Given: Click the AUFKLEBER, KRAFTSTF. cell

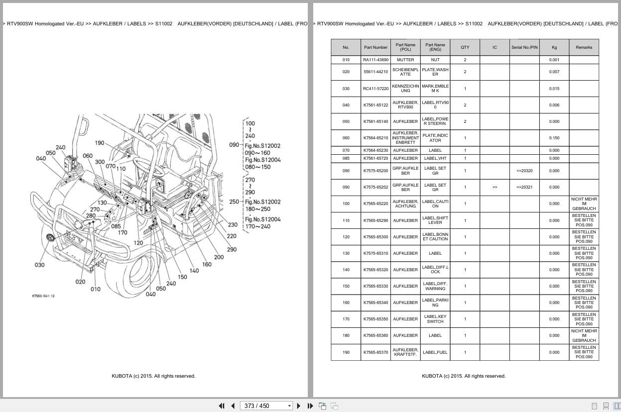Looking at the screenshot, I should [405, 352].
